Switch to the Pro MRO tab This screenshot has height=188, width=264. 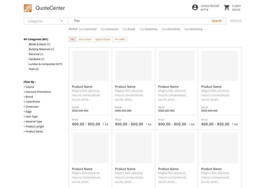pos(120,39)
